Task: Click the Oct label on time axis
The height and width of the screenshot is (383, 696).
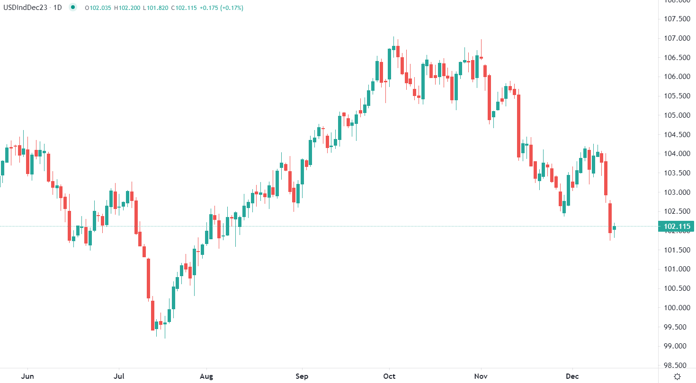Action: click(389, 376)
